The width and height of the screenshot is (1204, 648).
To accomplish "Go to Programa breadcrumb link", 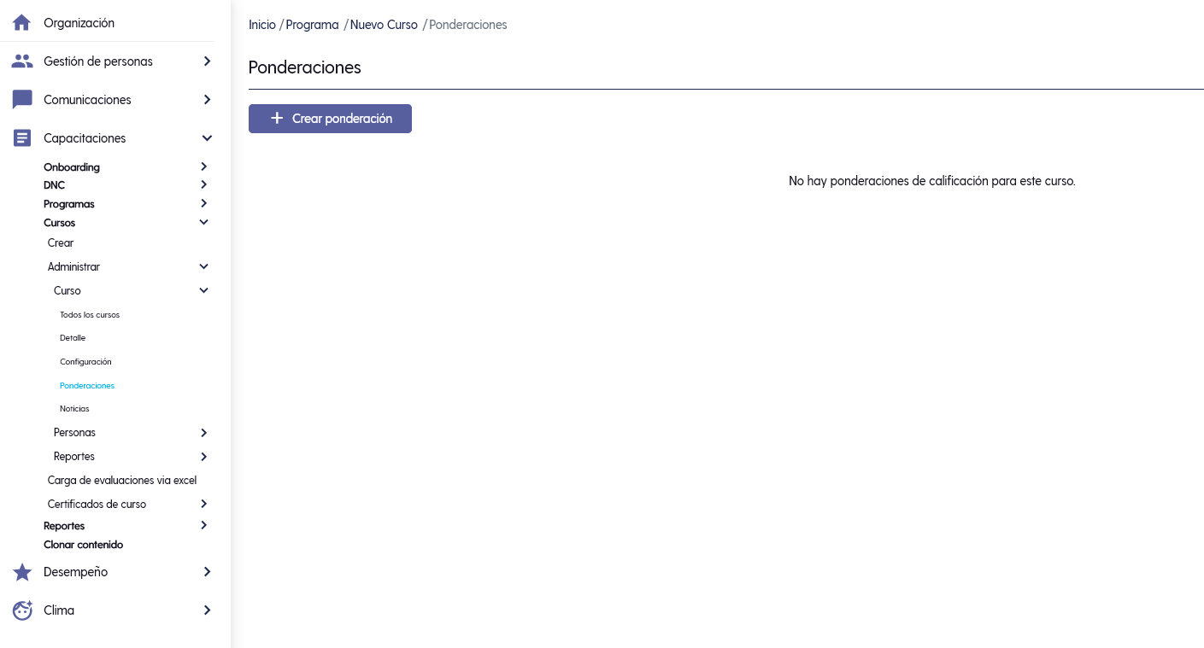I will (313, 25).
